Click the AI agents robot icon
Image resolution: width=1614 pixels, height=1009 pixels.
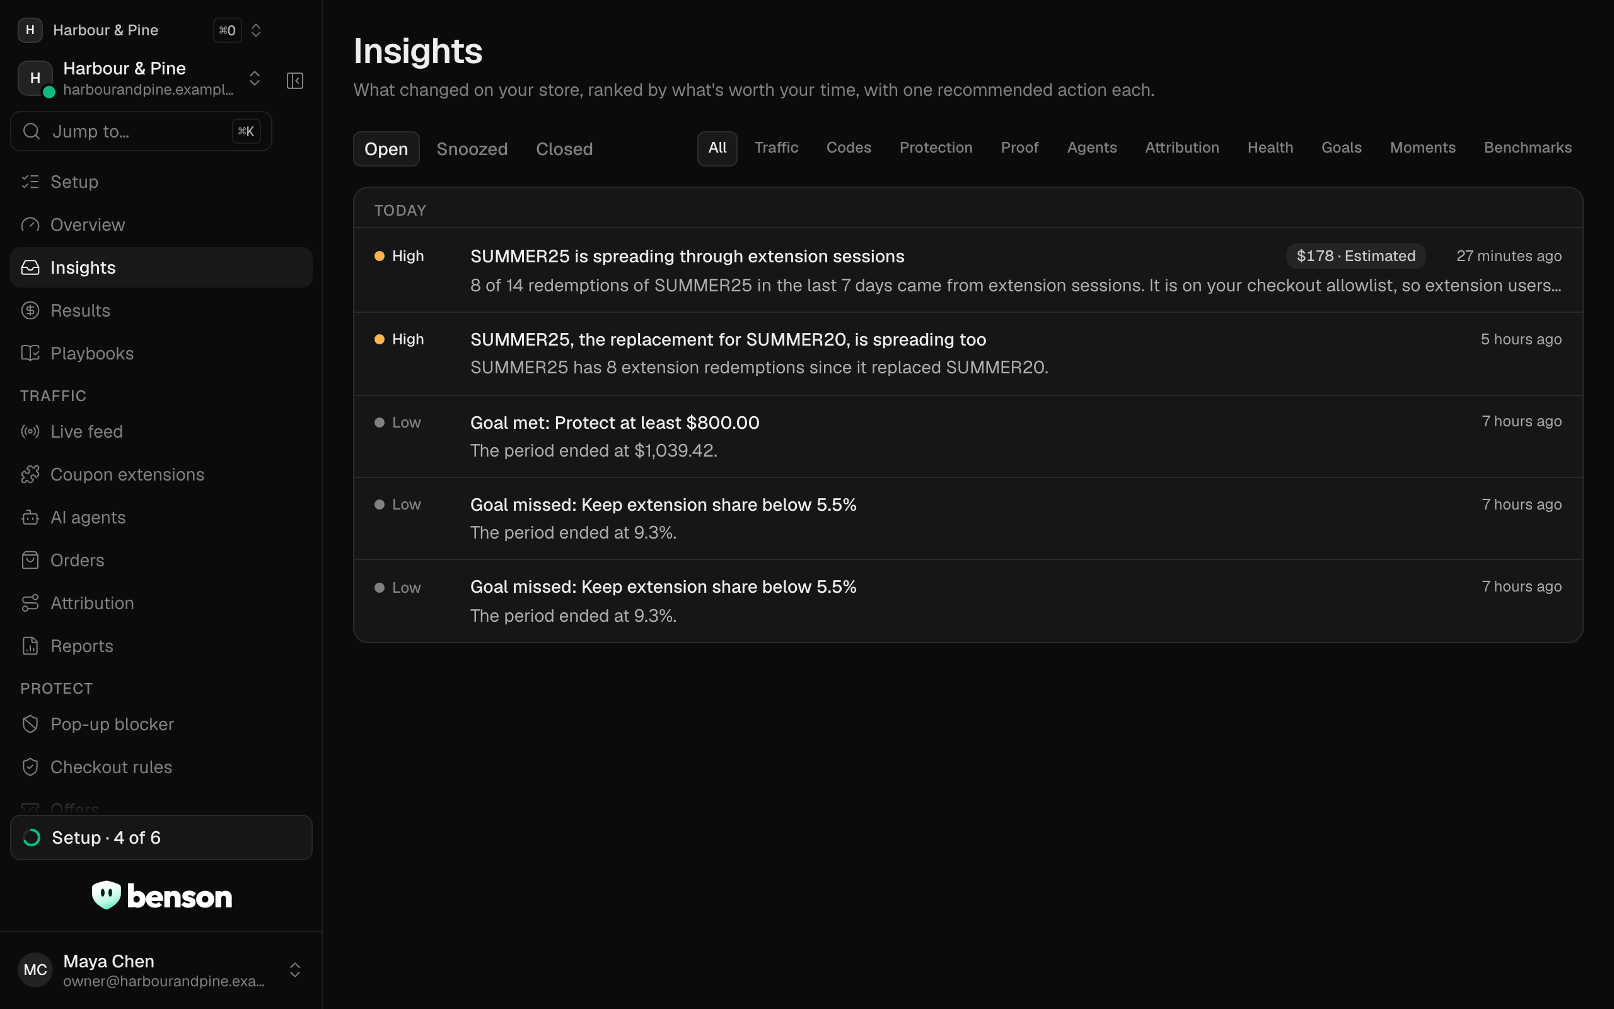click(30, 517)
